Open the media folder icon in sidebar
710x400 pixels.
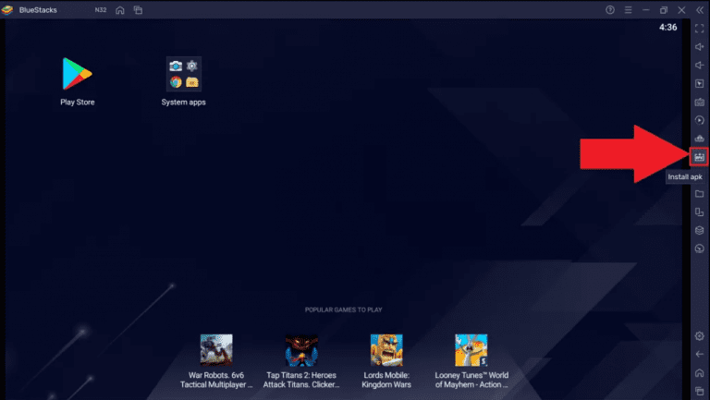700,194
